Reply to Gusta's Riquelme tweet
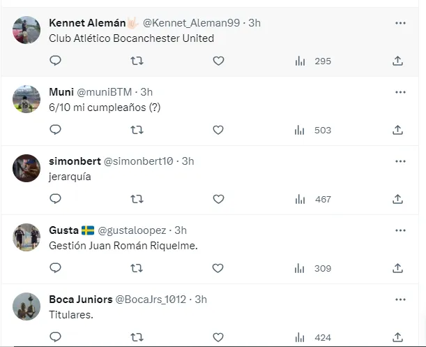 point(56,268)
